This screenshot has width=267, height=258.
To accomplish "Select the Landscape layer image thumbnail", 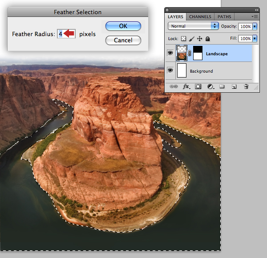I will [x=182, y=53].
